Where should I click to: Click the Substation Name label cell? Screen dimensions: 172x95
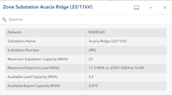[x=45, y=41]
